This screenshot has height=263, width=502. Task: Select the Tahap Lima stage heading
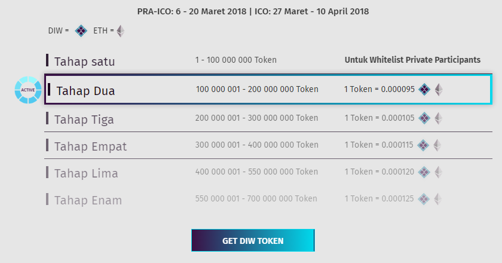pos(86,173)
